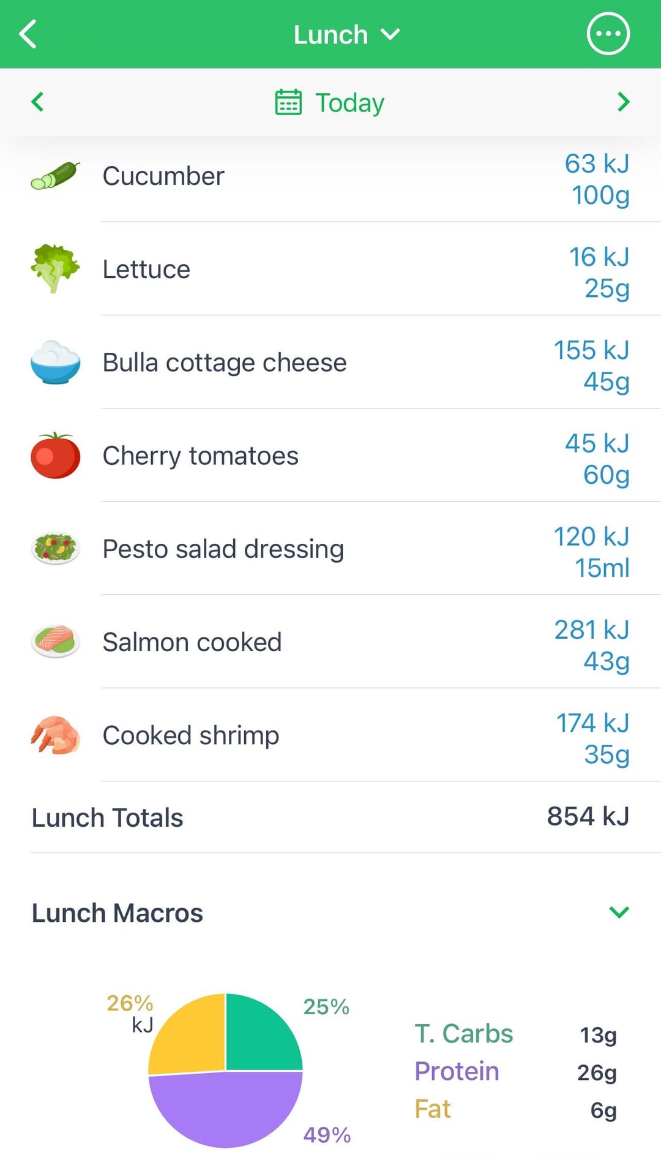This screenshot has height=1160, width=661.
Task: Tap the lettuce food icon
Action: point(55,269)
